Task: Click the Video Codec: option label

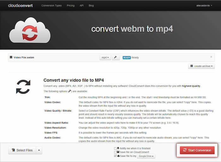Action: pos(53,102)
